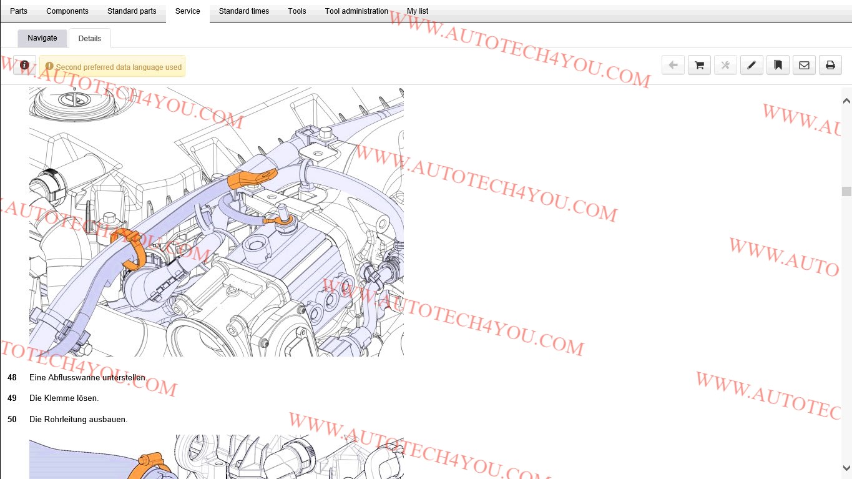Click the scroll up arrow

point(846,101)
